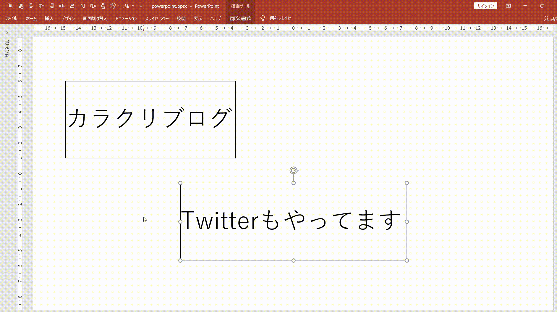Align selected objects to the top
This screenshot has width=557, height=312.
tap(41, 6)
